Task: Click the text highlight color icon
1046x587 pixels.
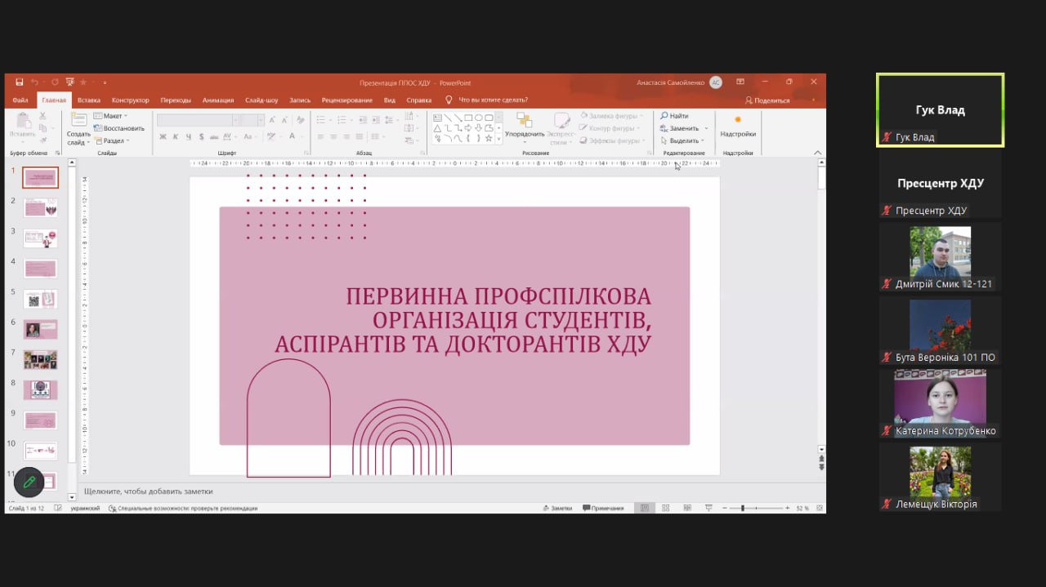Action: pos(271,136)
